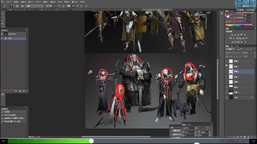
Task: Open the painting mode dropdown in options bar
Action: [x=34, y=6]
